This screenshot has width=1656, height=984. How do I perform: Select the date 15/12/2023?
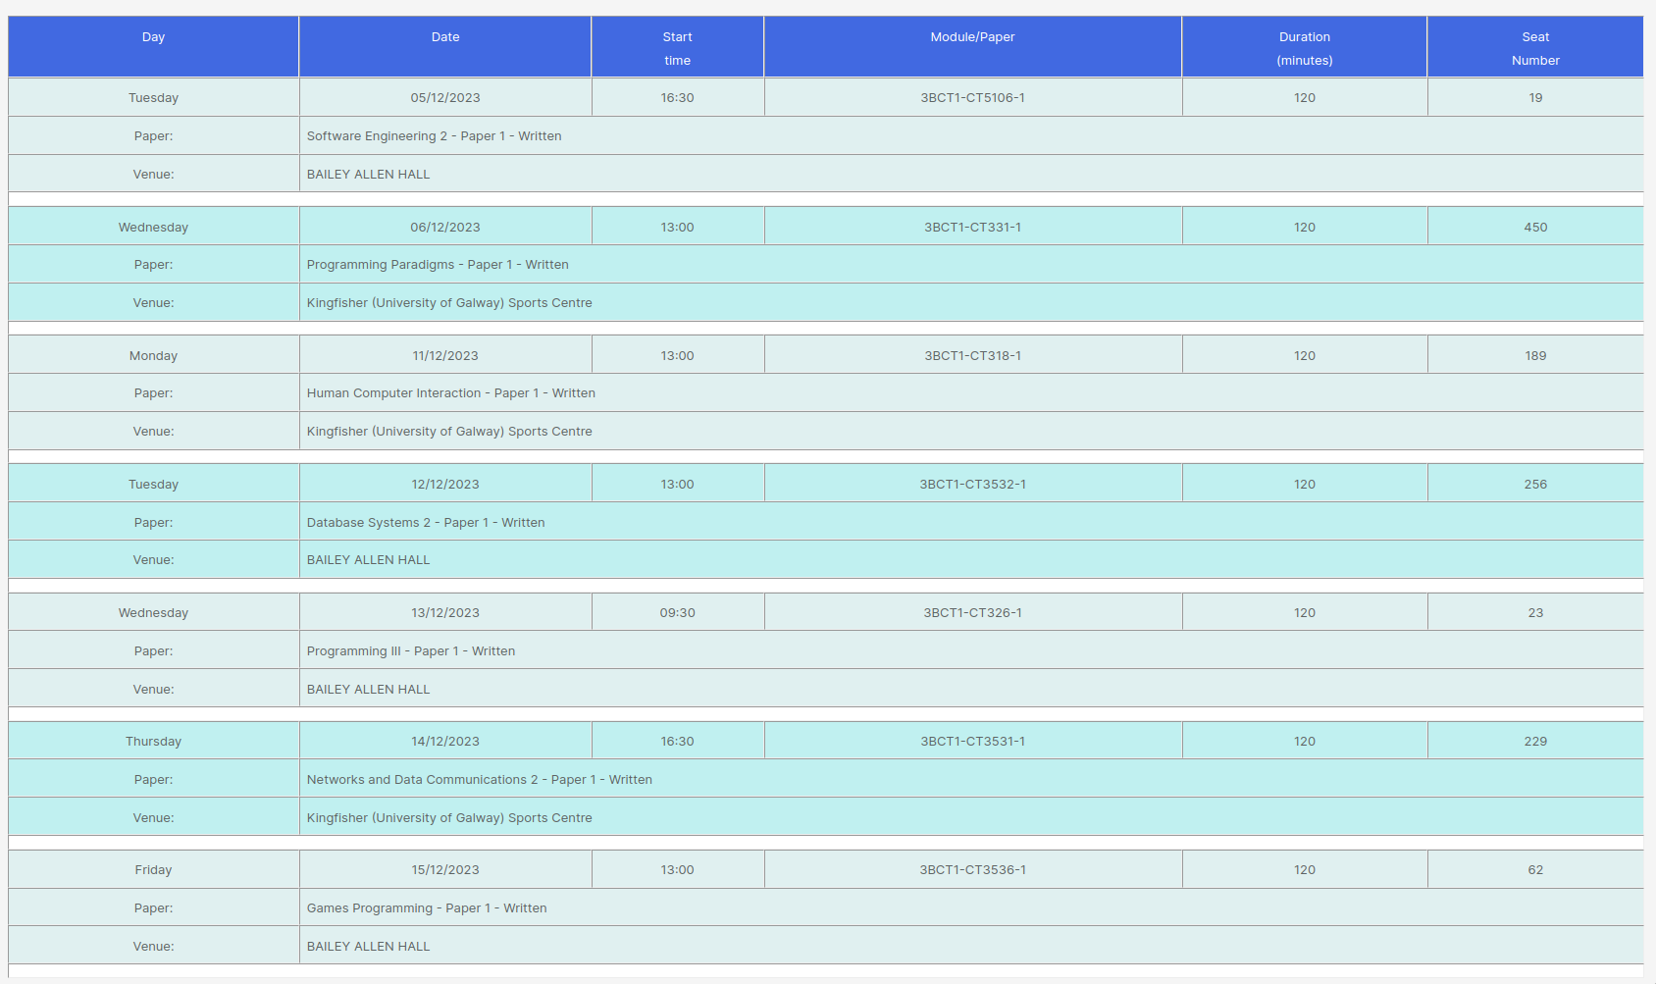tap(445, 870)
